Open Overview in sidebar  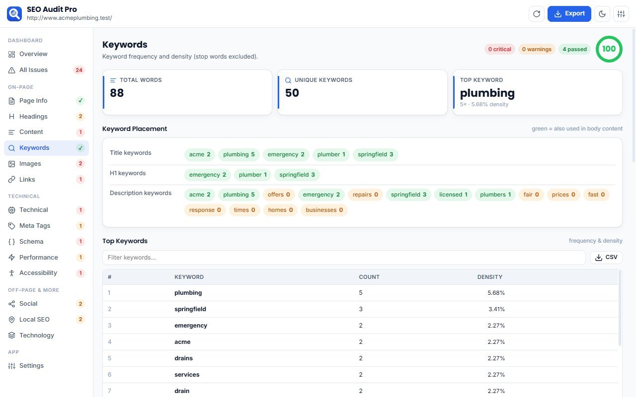47,54
